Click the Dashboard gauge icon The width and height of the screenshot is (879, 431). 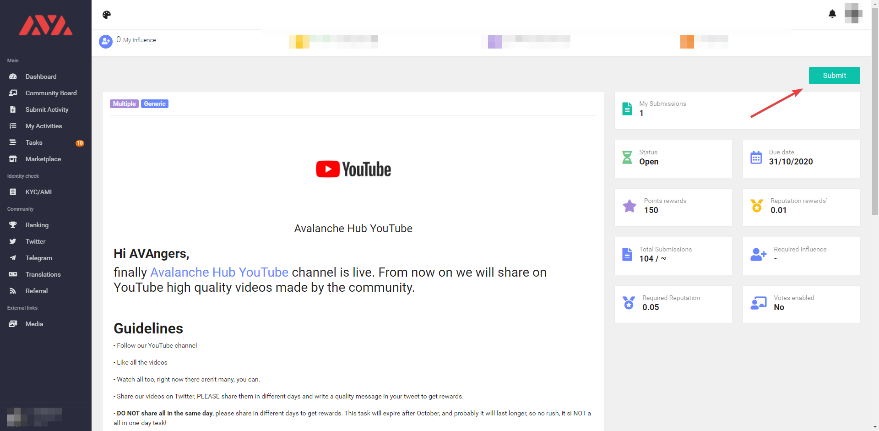click(13, 76)
